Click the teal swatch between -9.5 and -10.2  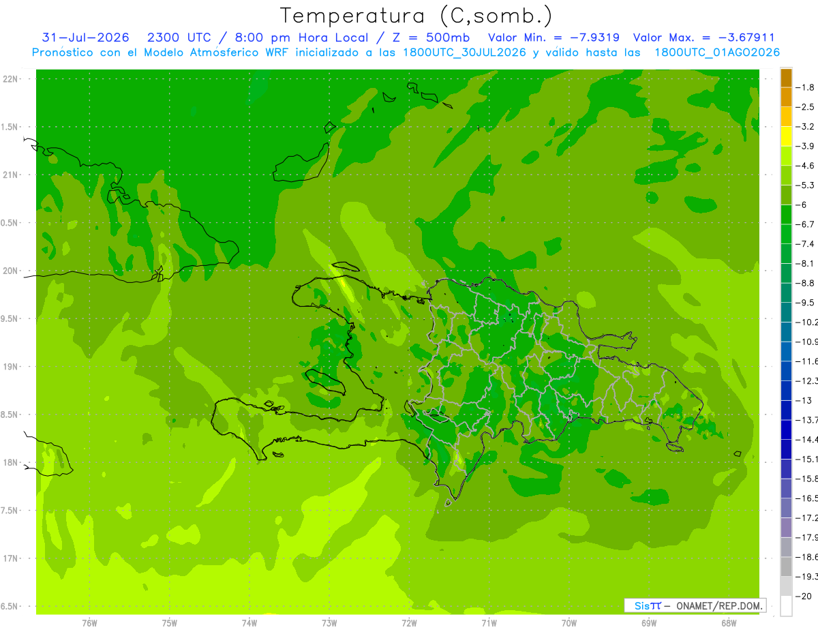[x=786, y=312]
